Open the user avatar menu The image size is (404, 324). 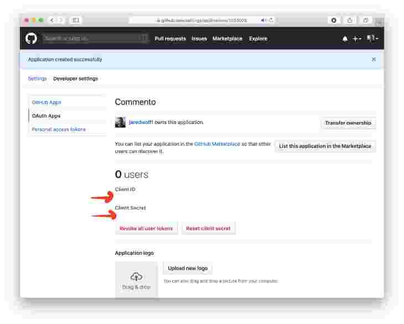(372, 38)
